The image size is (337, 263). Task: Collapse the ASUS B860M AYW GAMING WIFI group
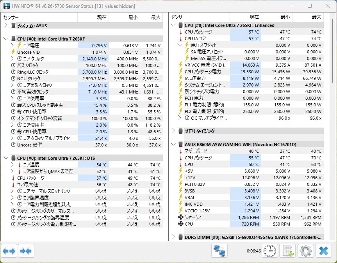(173, 145)
